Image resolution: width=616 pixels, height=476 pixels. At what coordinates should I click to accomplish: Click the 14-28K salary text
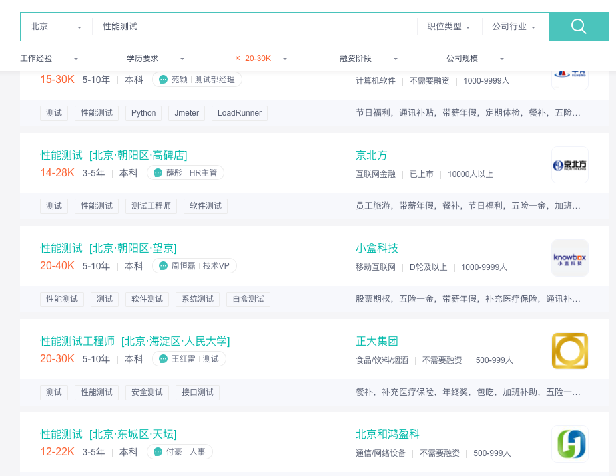(x=57, y=173)
